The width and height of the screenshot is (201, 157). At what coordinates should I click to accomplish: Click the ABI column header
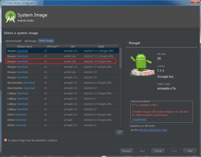(x=73, y=46)
